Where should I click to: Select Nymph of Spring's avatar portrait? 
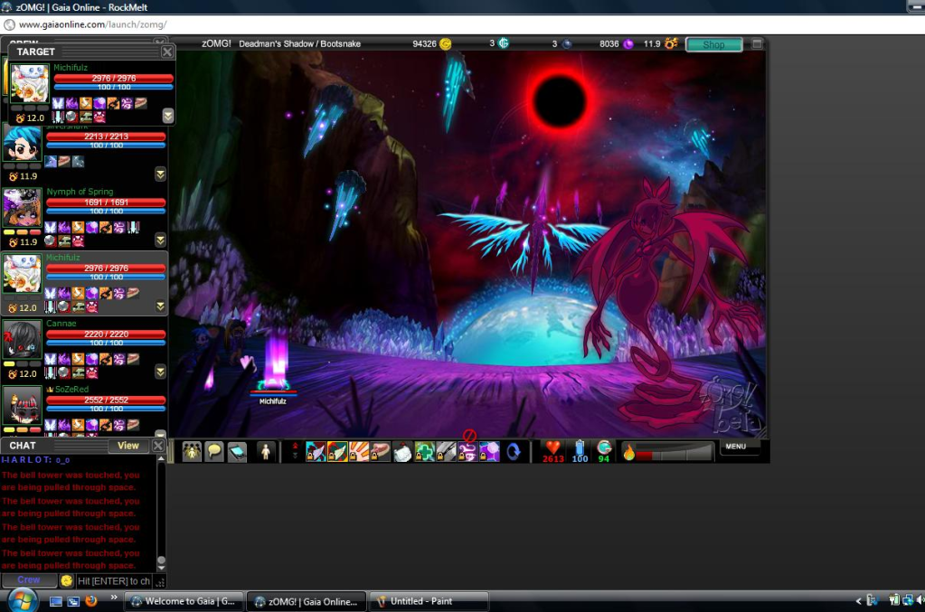[22, 208]
